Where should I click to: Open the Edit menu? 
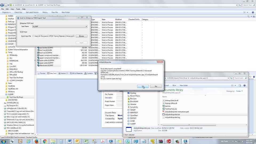(7, 9)
